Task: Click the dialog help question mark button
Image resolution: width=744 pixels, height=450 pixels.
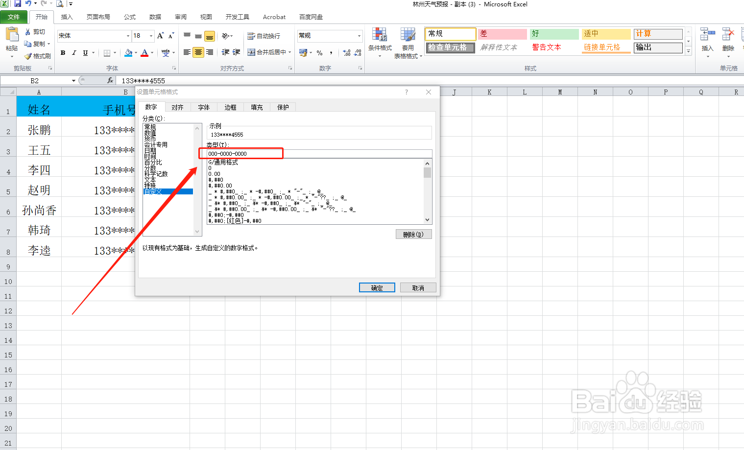Action: [x=407, y=92]
